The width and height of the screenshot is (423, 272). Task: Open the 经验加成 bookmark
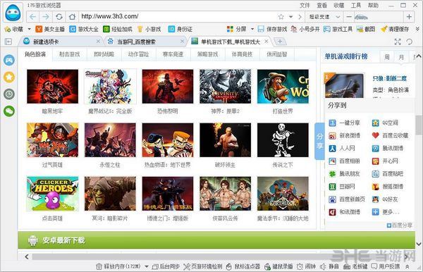pyautogui.click(x=118, y=29)
